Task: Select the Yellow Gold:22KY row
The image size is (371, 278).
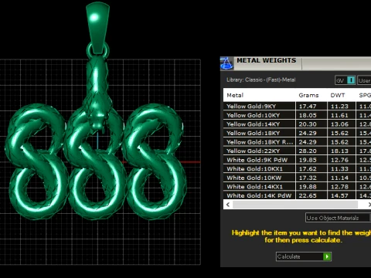Action: point(297,151)
